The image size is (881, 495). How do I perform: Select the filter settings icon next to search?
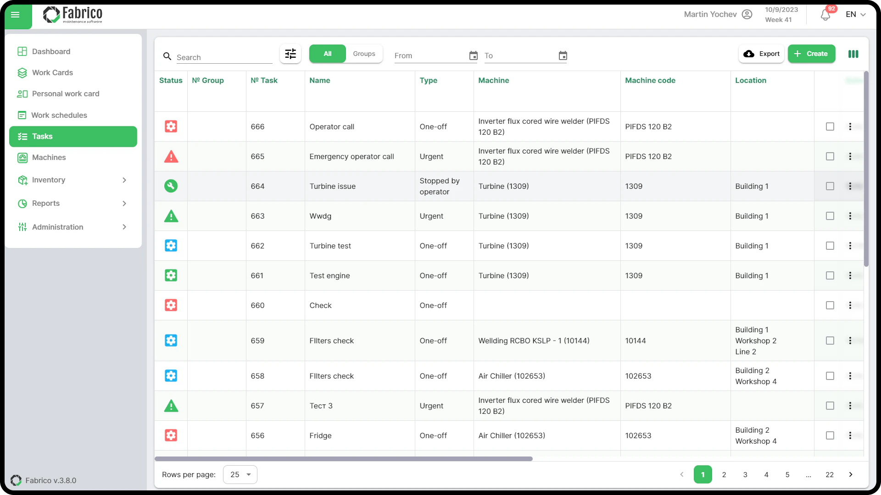[290, 54]
